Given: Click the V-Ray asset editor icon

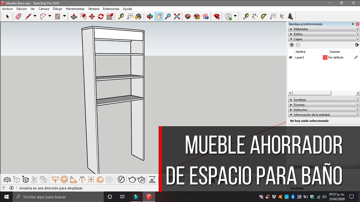Looking at the screenshot, I should tap(121, 179).
